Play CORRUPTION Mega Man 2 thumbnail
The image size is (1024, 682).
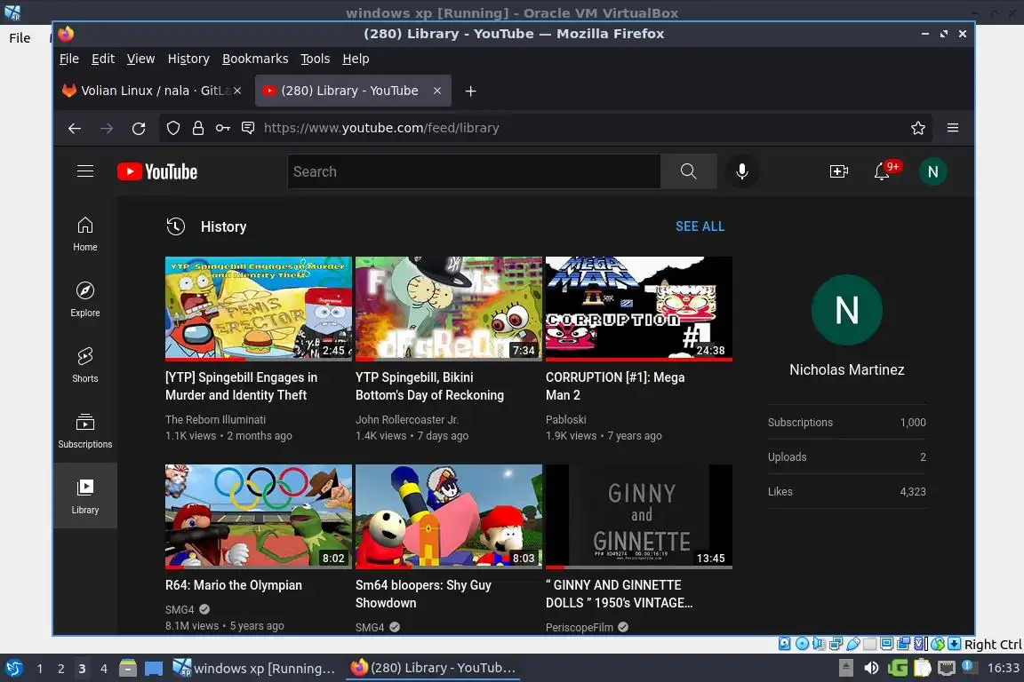[x=639, y=309]
